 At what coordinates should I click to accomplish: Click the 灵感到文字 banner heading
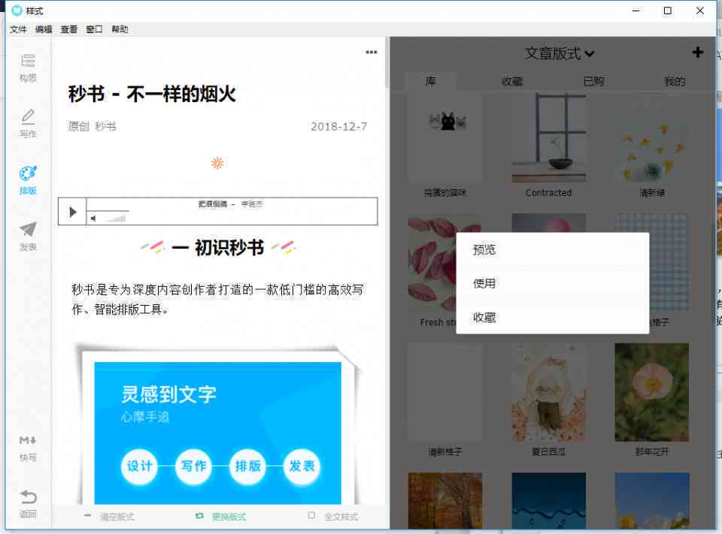(168, 394)
